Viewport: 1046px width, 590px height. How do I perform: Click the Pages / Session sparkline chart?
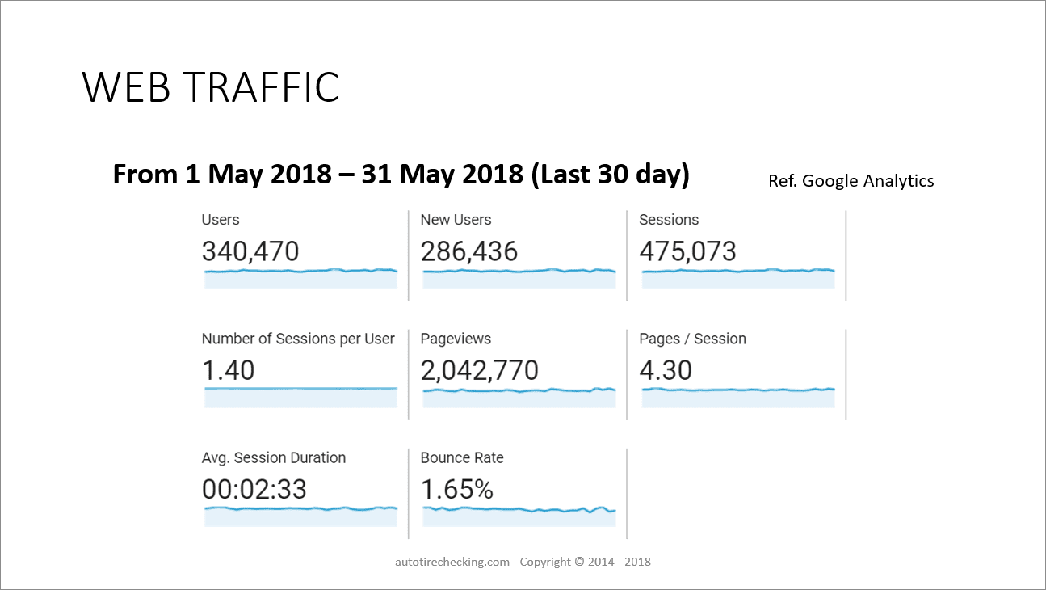pos(738,398)
